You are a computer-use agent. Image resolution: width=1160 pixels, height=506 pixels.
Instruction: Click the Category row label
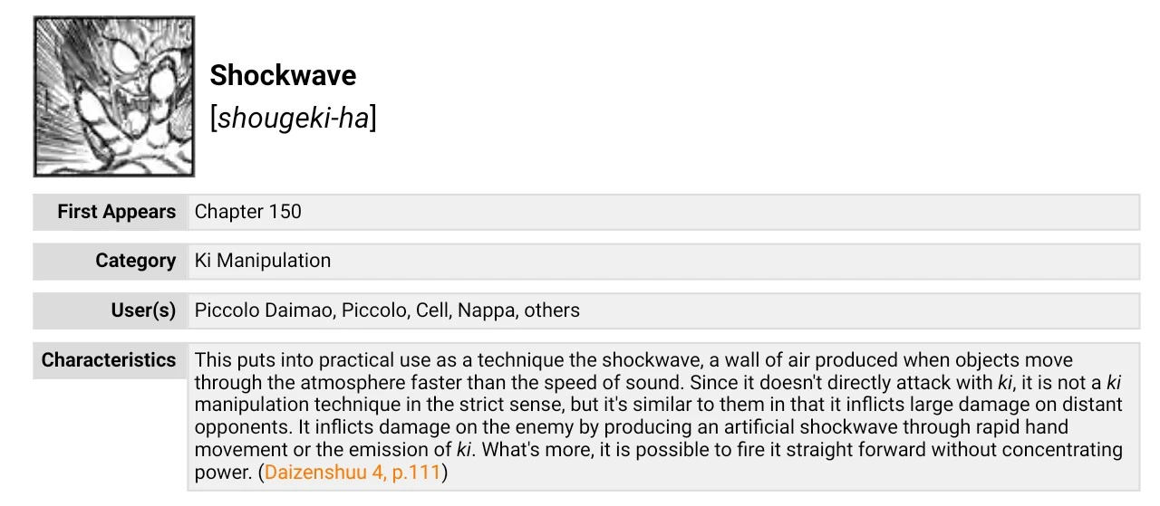click(135, 261)
